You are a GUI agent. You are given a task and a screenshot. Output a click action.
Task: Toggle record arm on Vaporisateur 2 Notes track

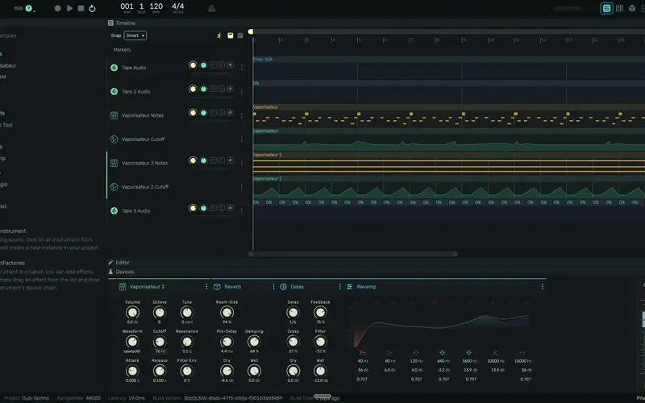pyautogui.click(x=230, y=160)
